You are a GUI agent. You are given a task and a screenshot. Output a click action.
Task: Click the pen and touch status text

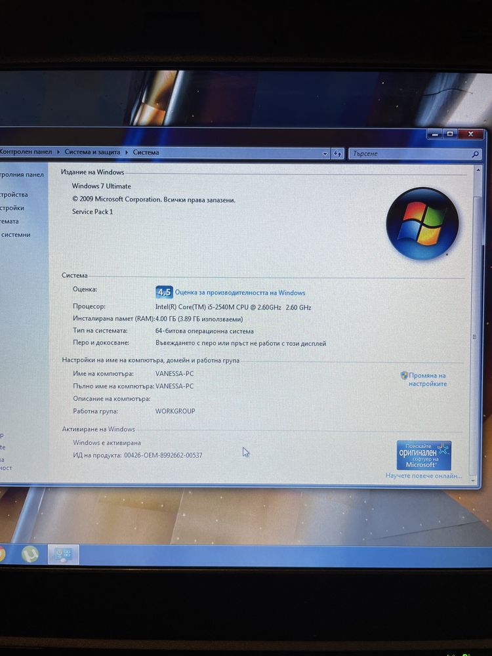pos(241,343)
